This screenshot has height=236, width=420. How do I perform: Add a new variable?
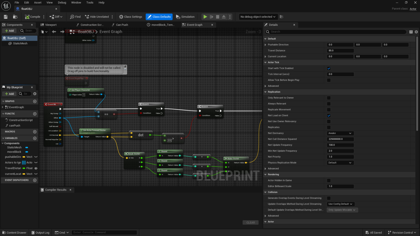(35, 138)
